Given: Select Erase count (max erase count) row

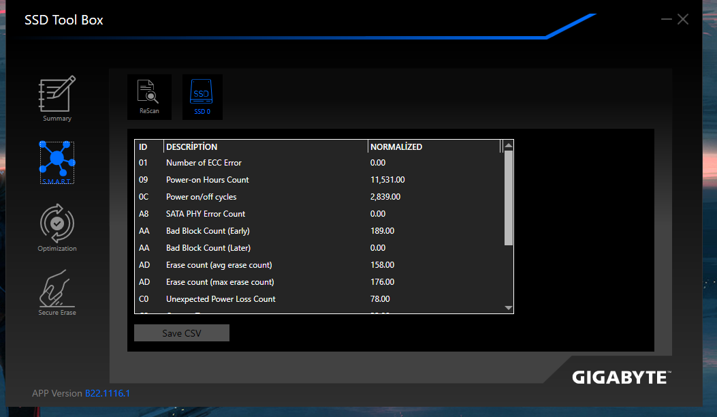Looking at the screenshot, I should (319, 282).
